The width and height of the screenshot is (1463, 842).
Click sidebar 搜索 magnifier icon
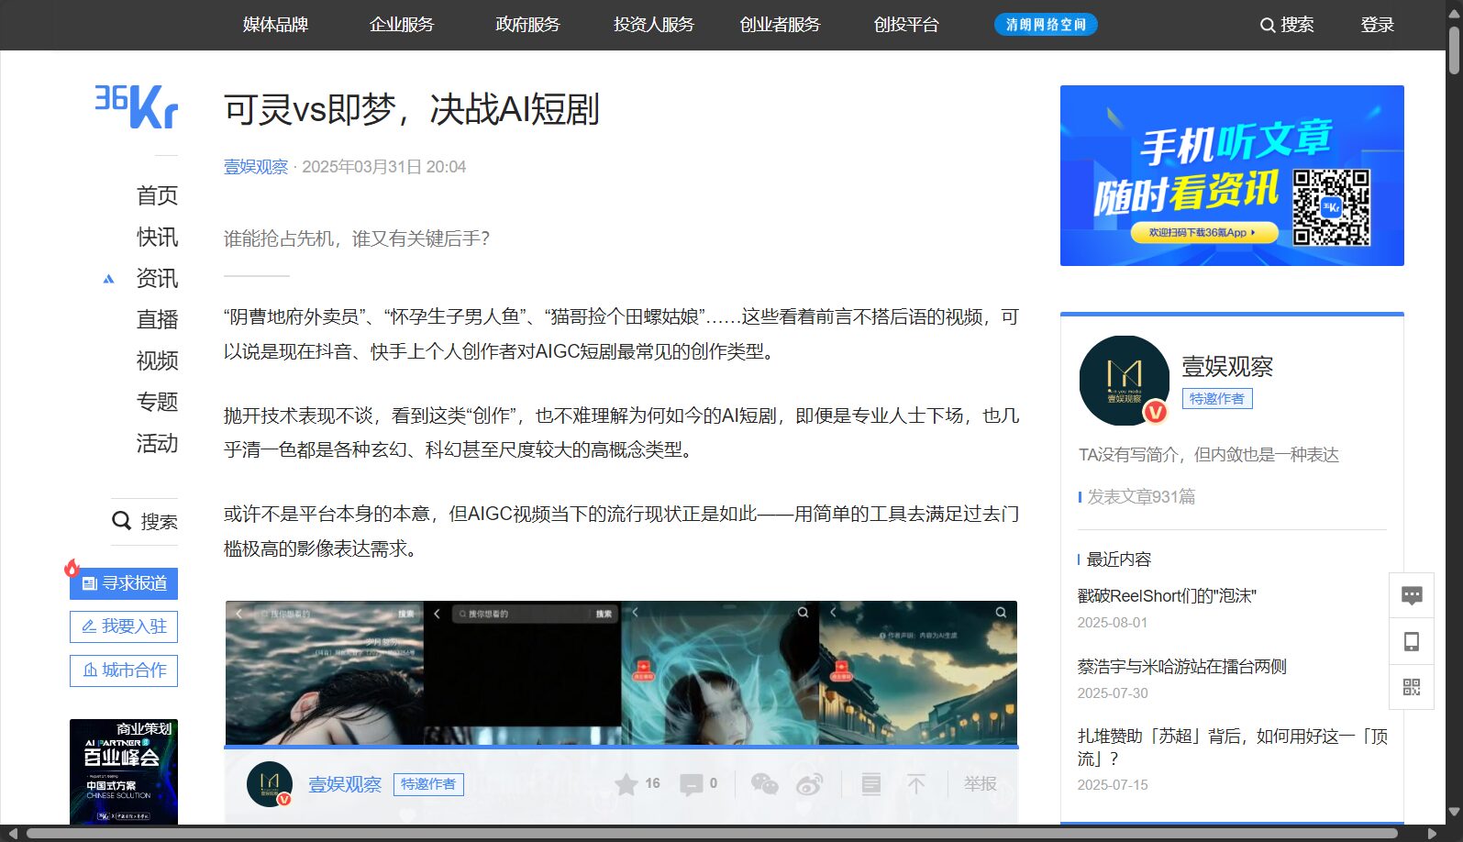pyautogui.click(x=121, y=521)
